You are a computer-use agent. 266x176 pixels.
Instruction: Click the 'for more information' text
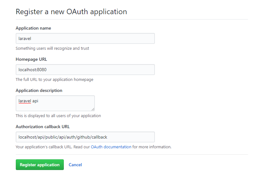[152, 147]
